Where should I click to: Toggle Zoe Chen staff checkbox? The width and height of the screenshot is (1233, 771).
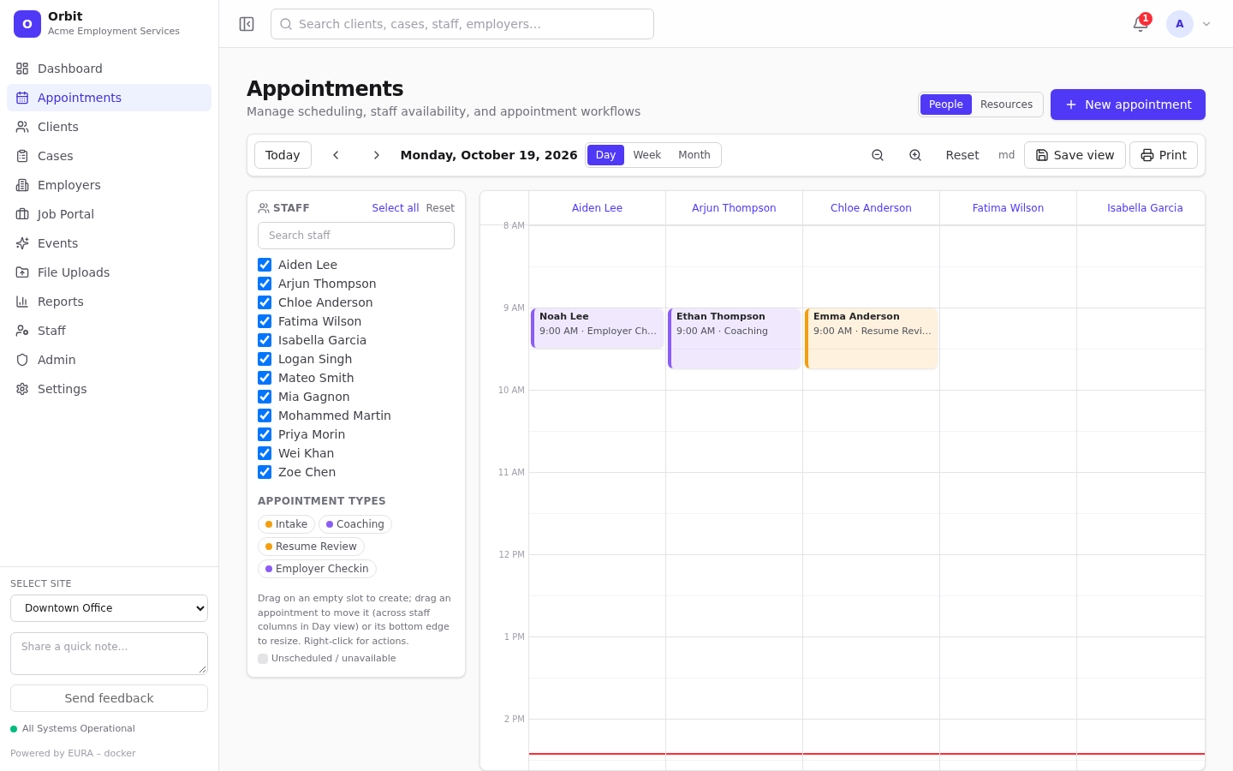[x=265, y=472]
